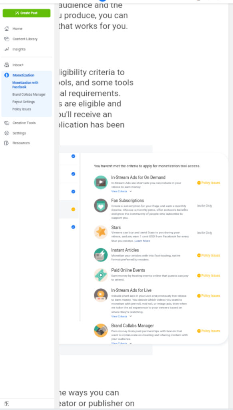The width and height of the screenshot is (233, 410).
Task: Click Invite Only label beside Stars
Action: pos(205,233)
